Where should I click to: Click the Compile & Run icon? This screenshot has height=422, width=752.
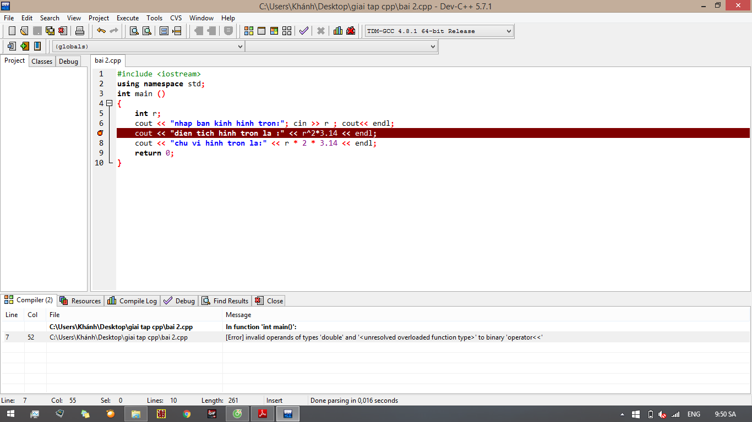(274, 31)
